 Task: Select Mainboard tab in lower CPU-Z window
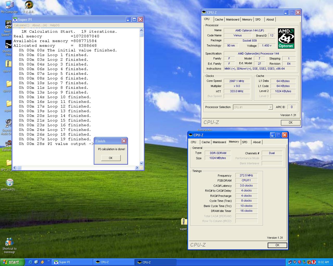click(219, 142)
